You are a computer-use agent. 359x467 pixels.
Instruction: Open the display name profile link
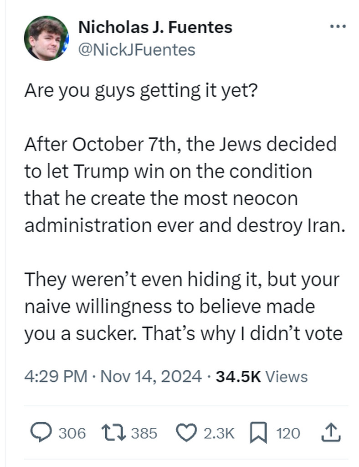(x=155, y=27)
